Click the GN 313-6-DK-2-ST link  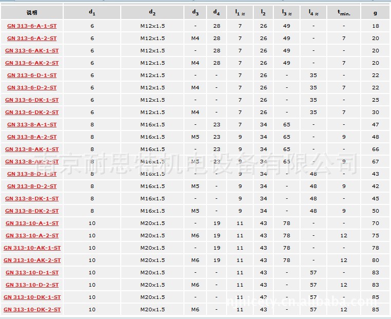tap(32, 112)
